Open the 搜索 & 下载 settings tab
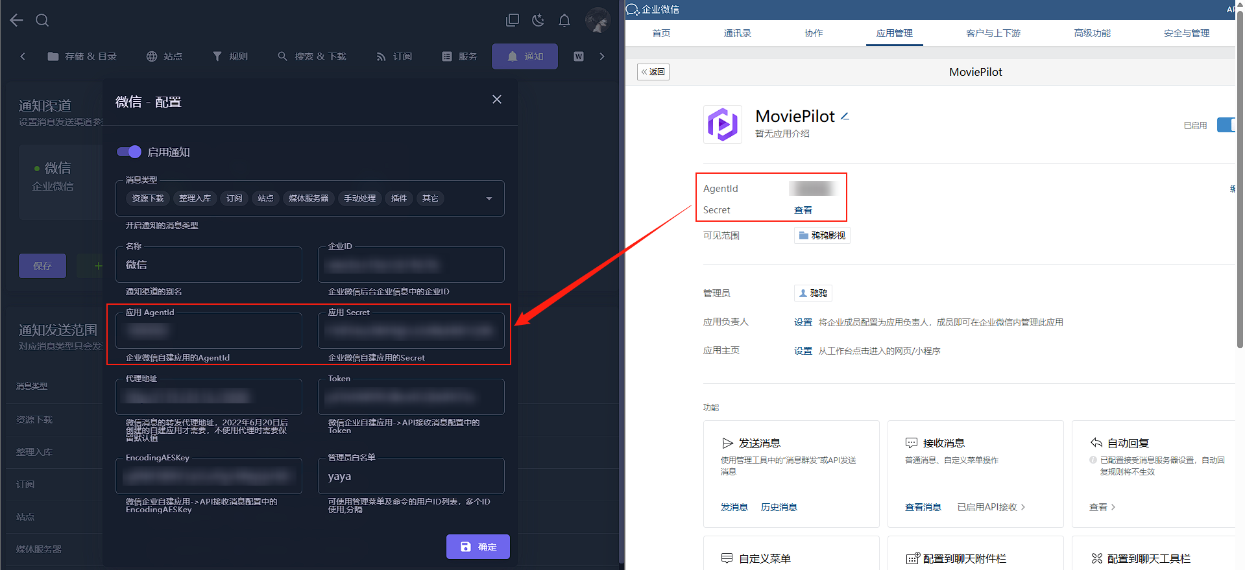 click(x=312, y=56)
